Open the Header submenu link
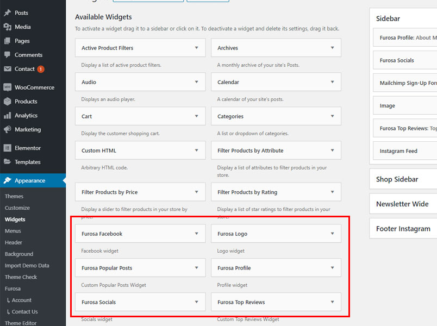This screenshot has width=437, height=326. [14, 243]
